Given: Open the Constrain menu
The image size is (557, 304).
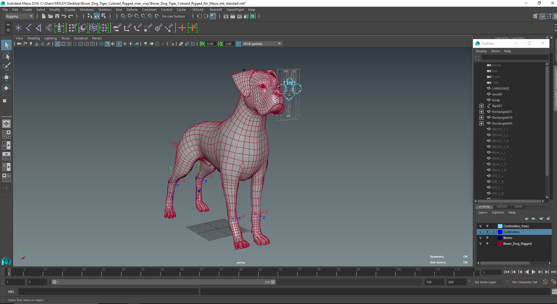Looking at the screenshot, I should [x=149, y=10].
